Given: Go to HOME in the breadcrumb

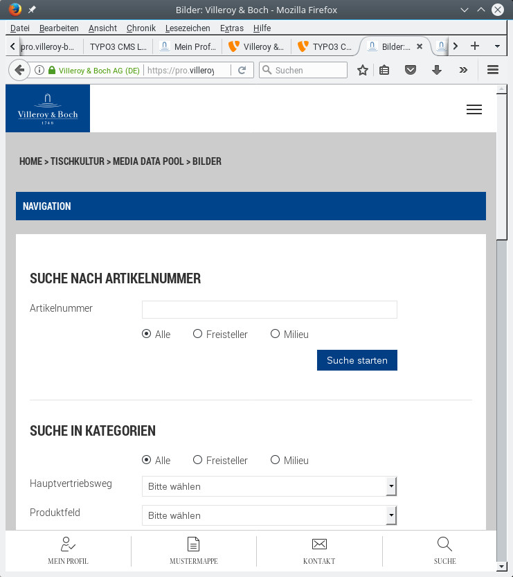Looking at the screenshot, I should click(30, 161).
